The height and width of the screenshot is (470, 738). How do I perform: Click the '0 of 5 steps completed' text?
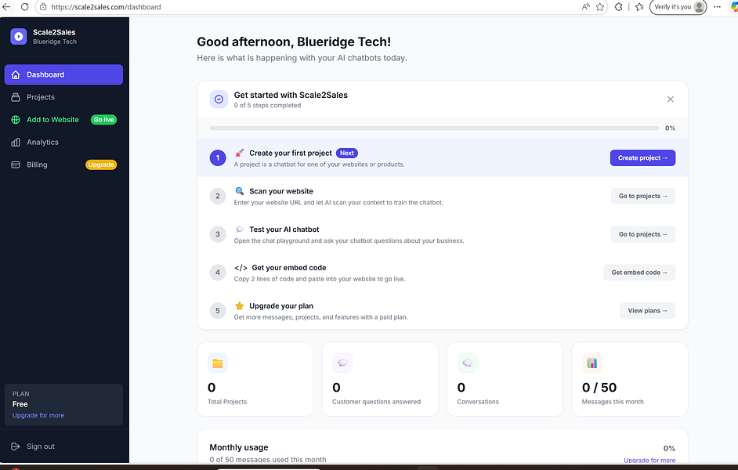coord(267,106)
